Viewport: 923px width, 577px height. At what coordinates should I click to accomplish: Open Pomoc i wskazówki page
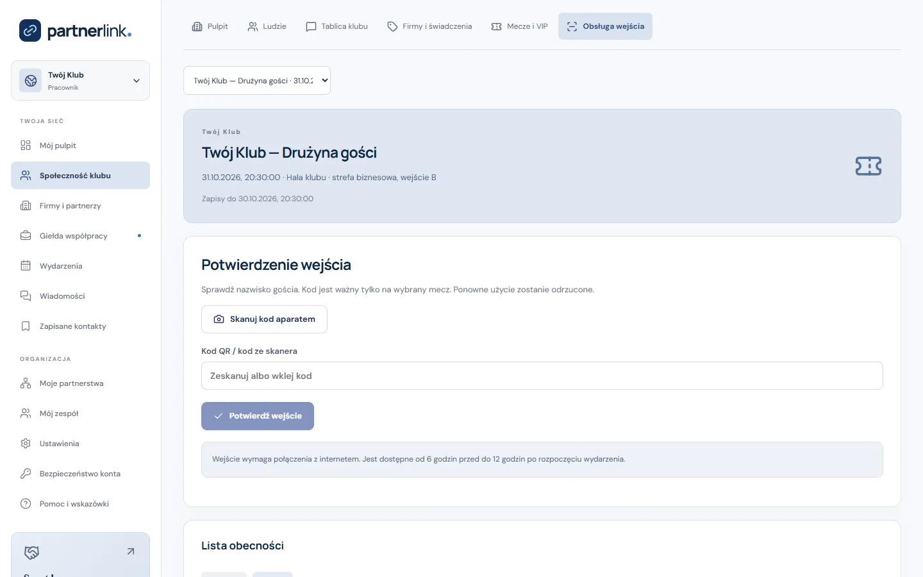click(x=80, y=504)
